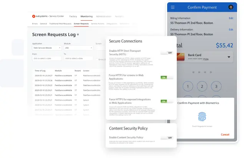Tap the fingerprint sensor icon
Viewport: 244px width, 158px height.
[202, 117]
